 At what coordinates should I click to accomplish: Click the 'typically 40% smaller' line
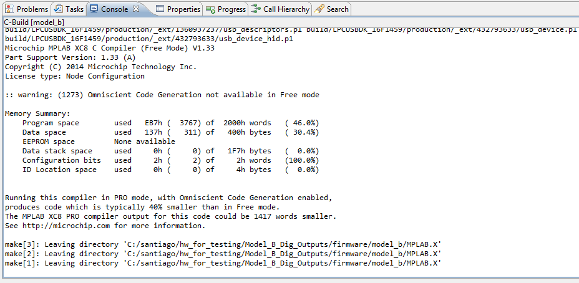pyautogui.click(x=142, y=207)
